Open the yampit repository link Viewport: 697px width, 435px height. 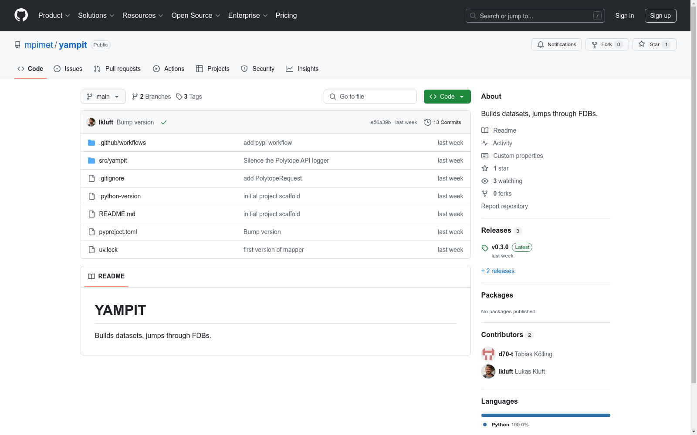[73, 45]
